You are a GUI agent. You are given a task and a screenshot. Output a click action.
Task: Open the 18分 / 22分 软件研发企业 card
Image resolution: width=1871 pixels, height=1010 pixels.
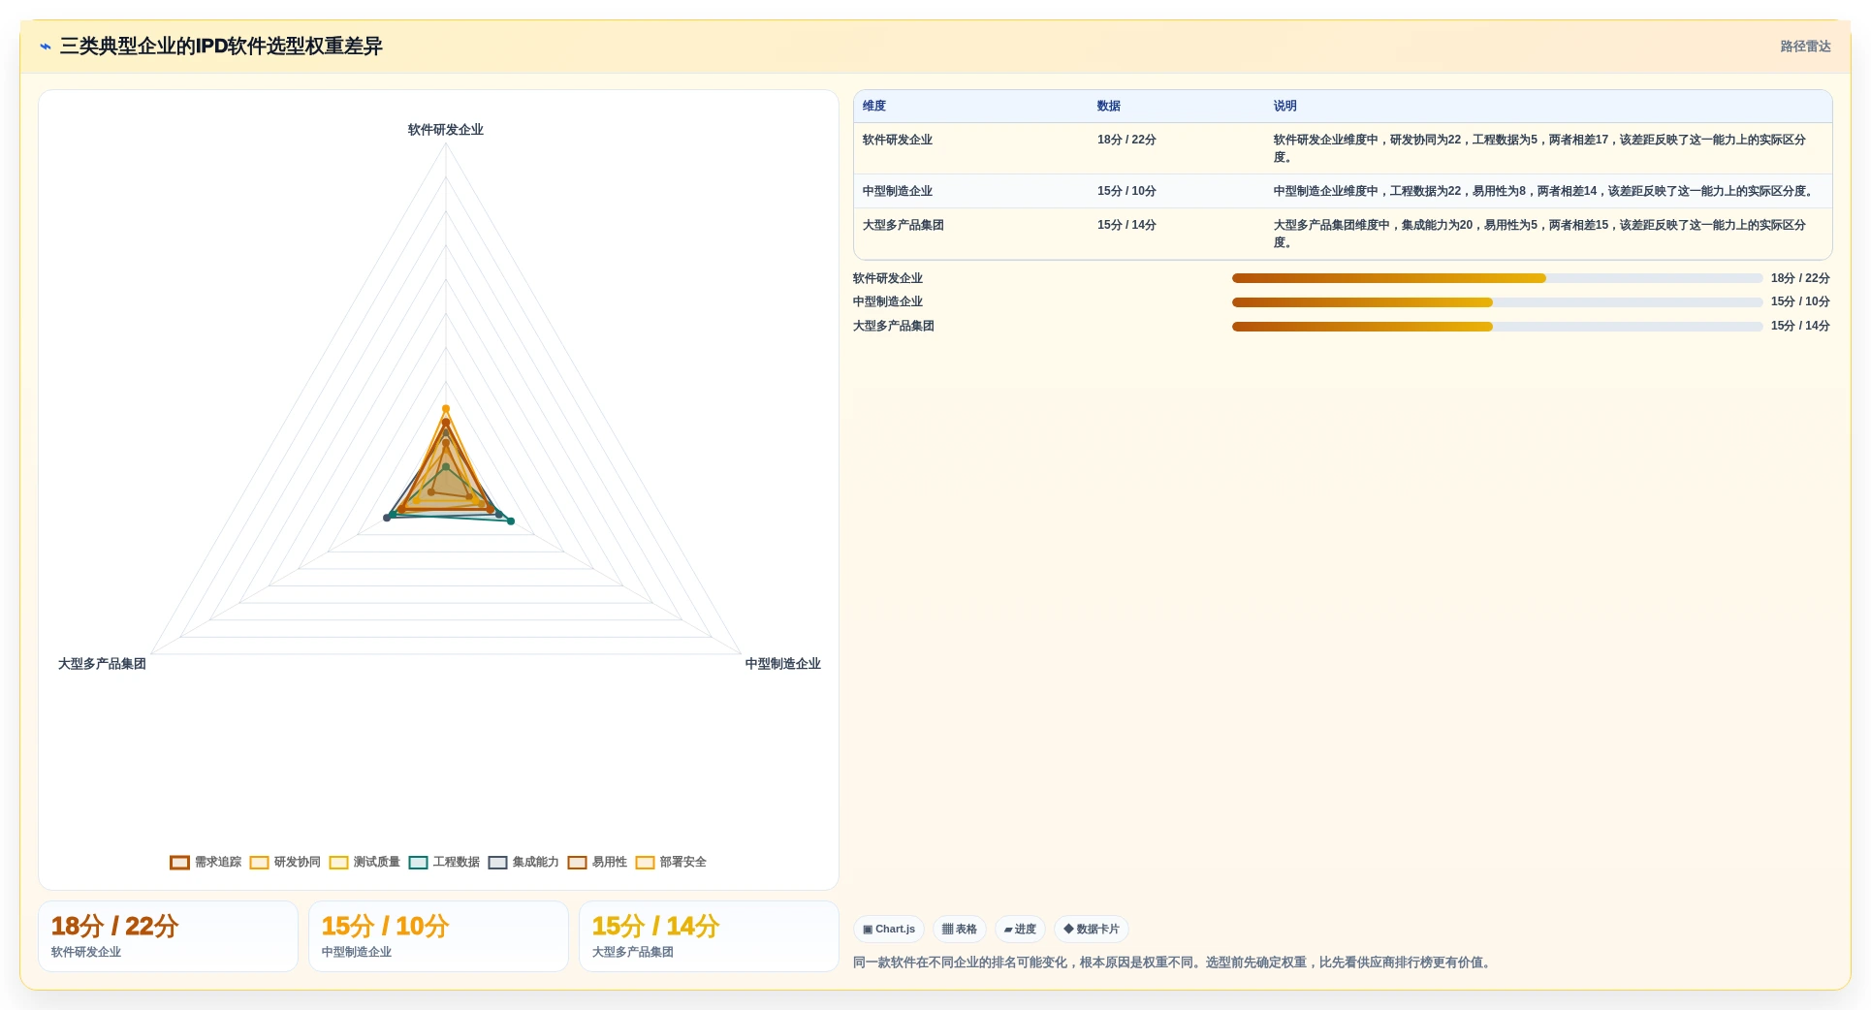click(168, 936)
